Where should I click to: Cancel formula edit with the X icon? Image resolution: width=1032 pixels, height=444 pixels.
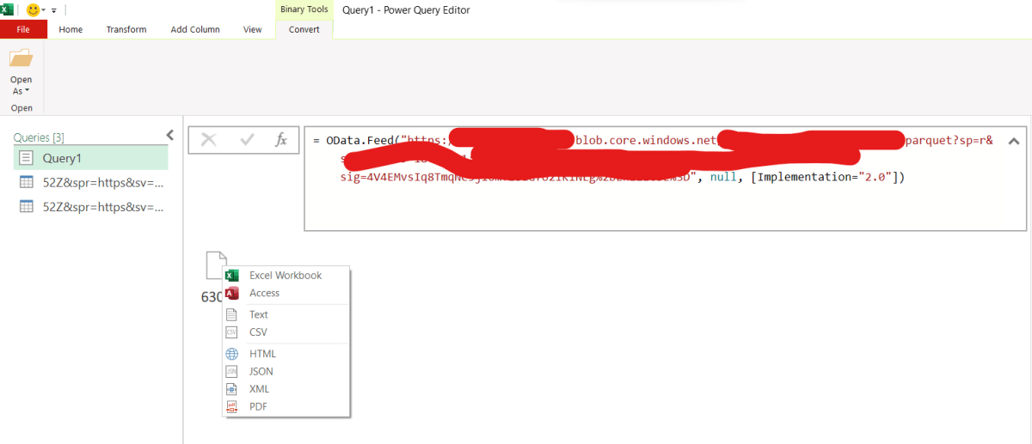point(208,140)
